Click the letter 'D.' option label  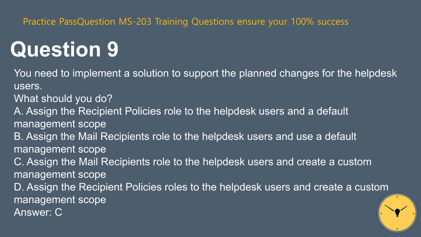(x=19, y=187)
